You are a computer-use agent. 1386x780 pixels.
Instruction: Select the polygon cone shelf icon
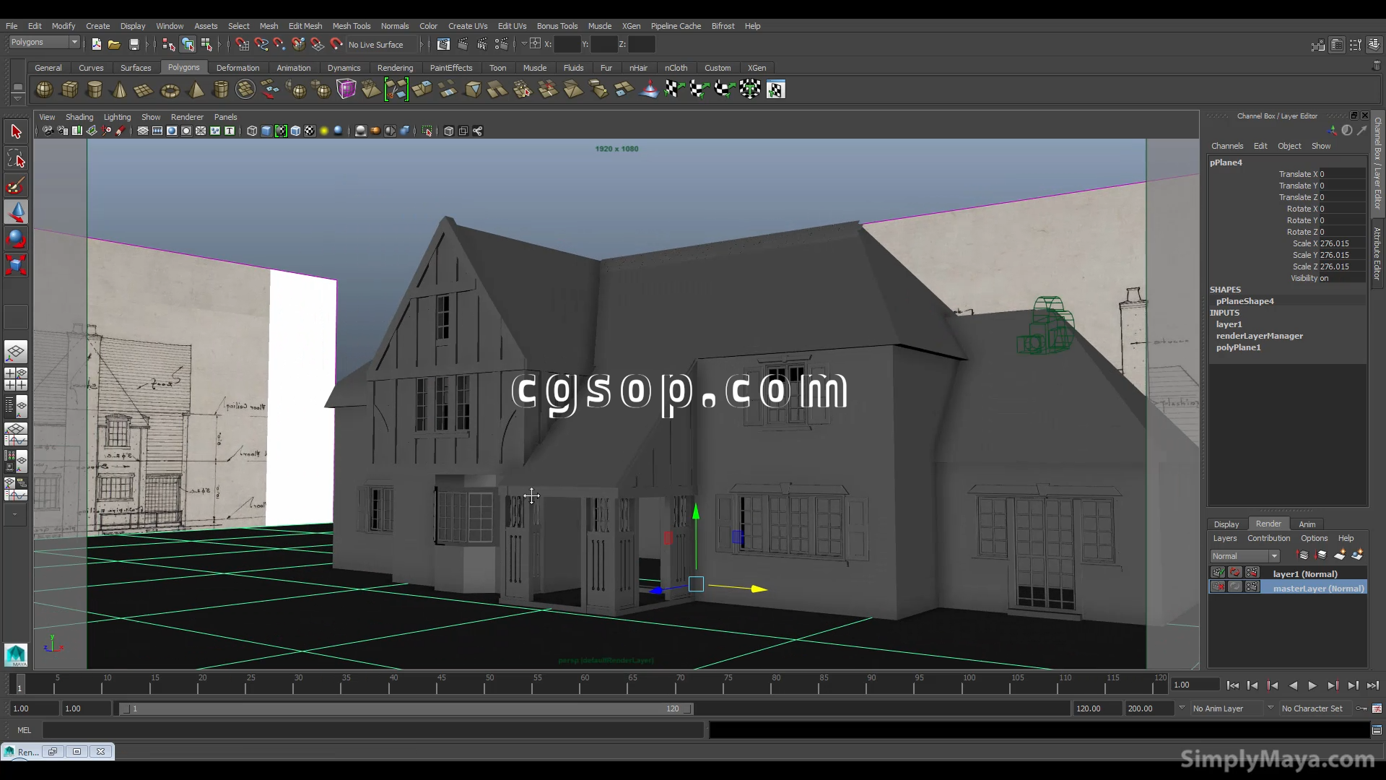coord(120,90)
